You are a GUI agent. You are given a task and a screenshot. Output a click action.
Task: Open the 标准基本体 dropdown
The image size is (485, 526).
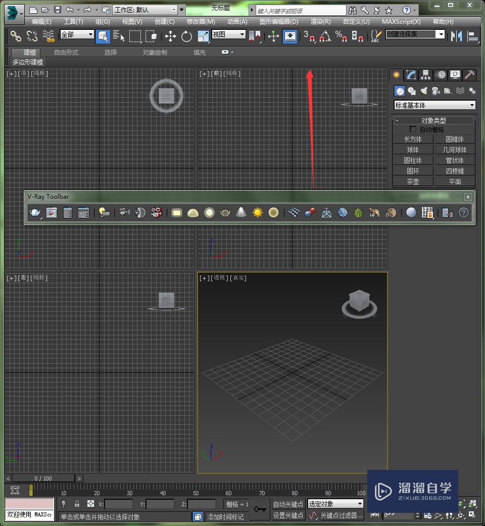pyautogui.click(x=434, y=105)
